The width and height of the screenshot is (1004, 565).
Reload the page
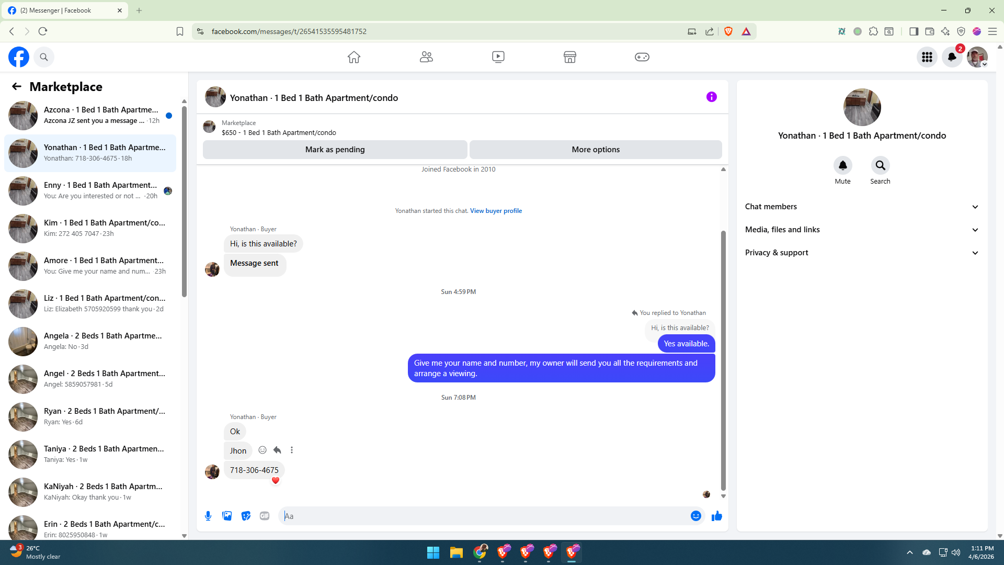tap(43, 31)
